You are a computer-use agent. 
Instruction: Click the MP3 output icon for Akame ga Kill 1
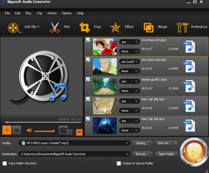click(189, 86)
